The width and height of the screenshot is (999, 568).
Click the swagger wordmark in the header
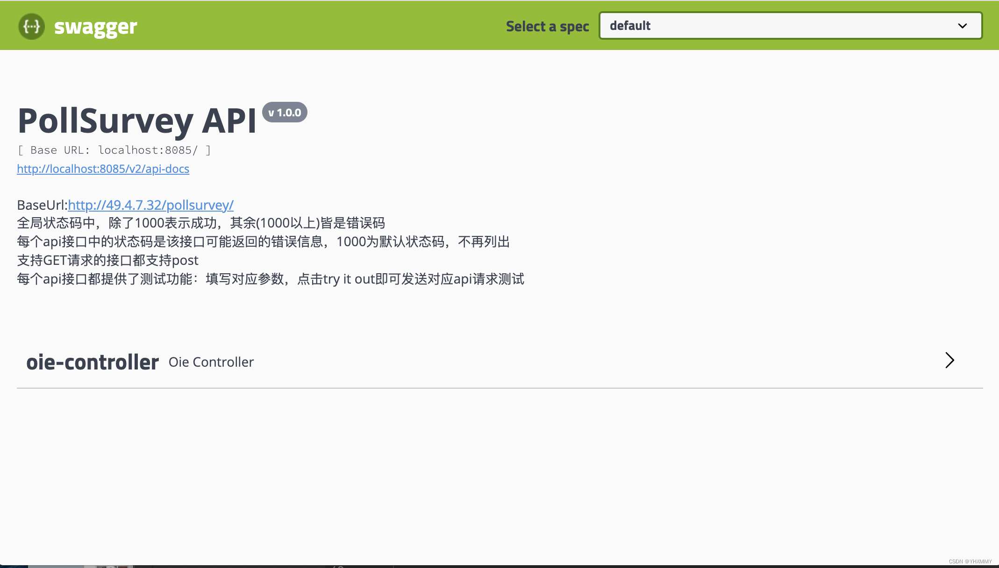(x=95, y=27)
